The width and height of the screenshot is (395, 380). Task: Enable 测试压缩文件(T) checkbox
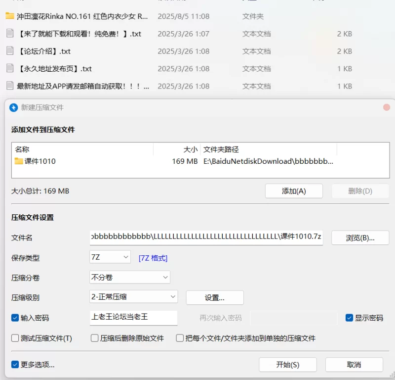point(15,338)
